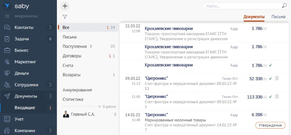291x135 pixels.
Task: Click the Компании map pin icon
Action: [x=7, y=130]
